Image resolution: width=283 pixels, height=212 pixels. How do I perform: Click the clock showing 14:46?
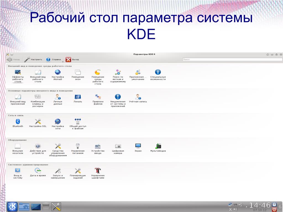pos(260,205)
